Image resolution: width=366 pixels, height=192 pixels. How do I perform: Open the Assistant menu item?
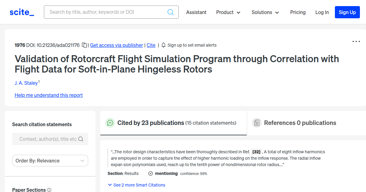pos(196,12)
